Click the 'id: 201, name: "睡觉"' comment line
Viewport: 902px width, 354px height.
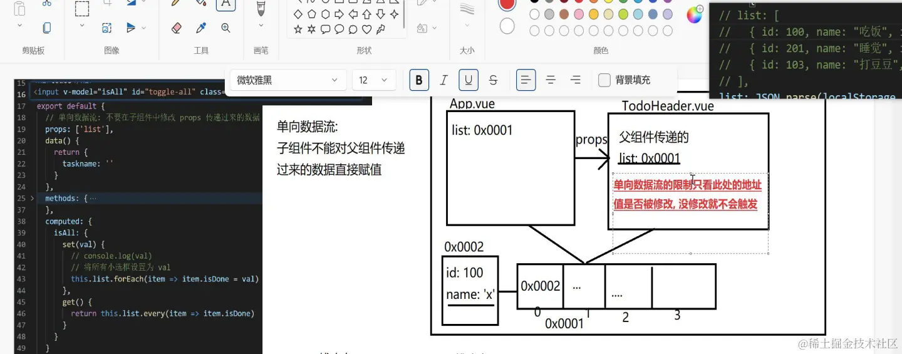click(809, 48)
